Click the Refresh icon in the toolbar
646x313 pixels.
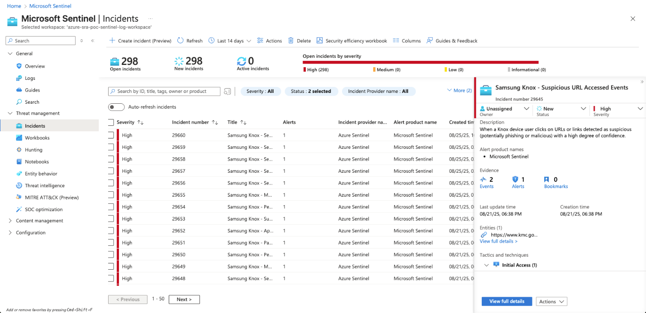tap(179, 41)
